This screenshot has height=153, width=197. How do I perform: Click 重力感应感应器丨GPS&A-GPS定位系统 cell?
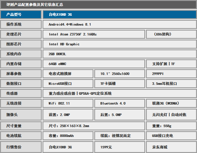120,93
